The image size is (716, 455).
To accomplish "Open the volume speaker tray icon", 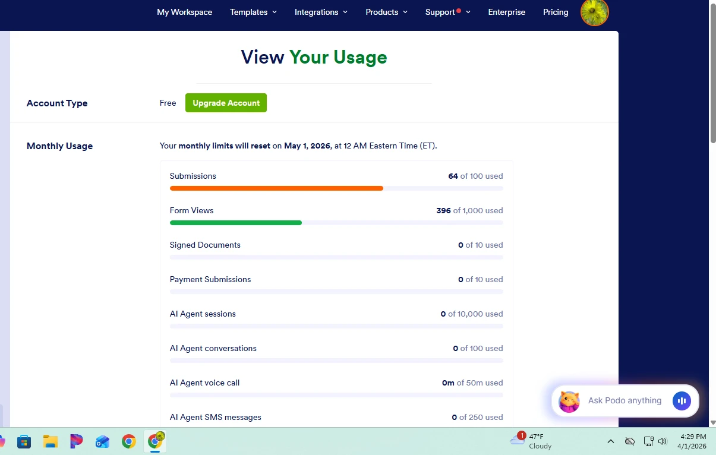I will [x=663, y=441].
